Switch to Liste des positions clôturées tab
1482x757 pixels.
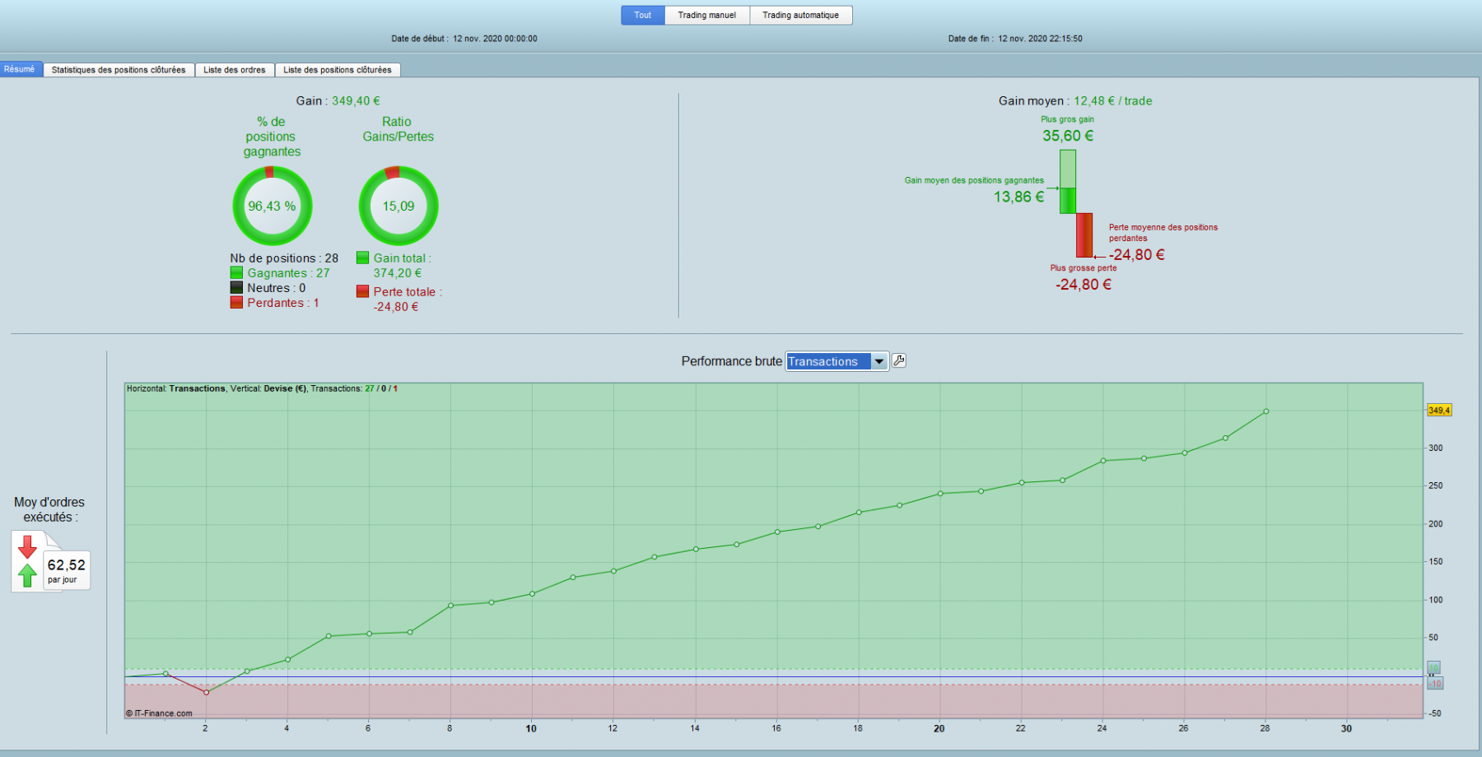(338, 70)
